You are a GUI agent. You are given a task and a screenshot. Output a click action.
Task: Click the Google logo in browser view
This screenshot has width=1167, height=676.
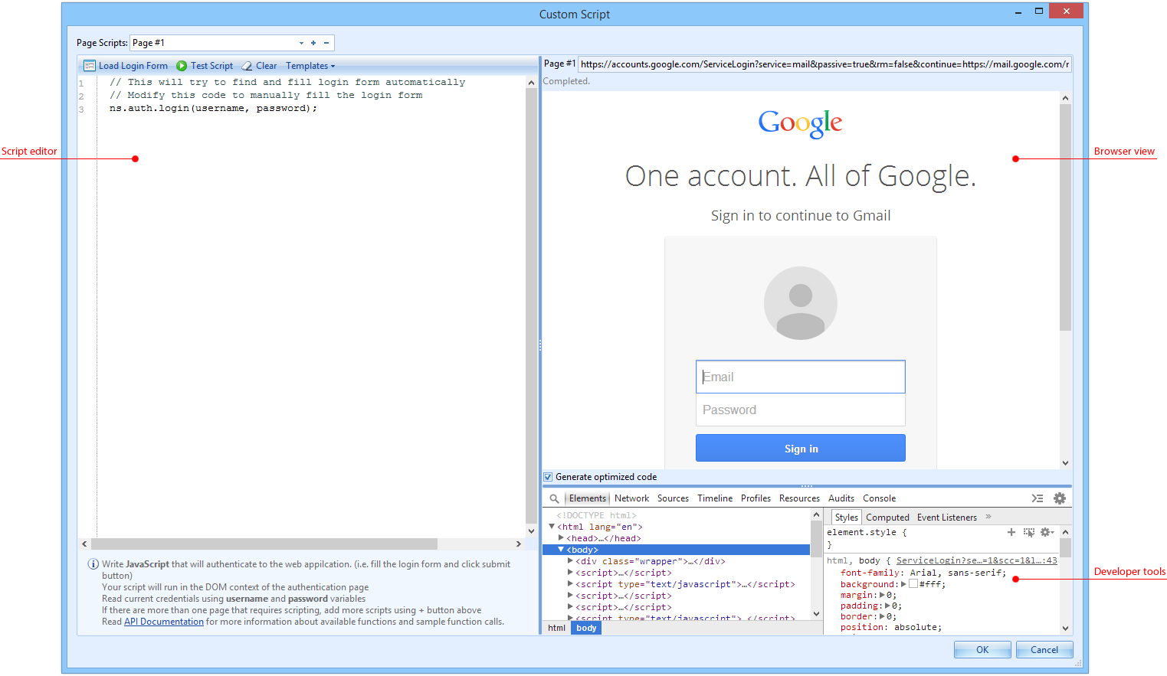coord(800,123)
